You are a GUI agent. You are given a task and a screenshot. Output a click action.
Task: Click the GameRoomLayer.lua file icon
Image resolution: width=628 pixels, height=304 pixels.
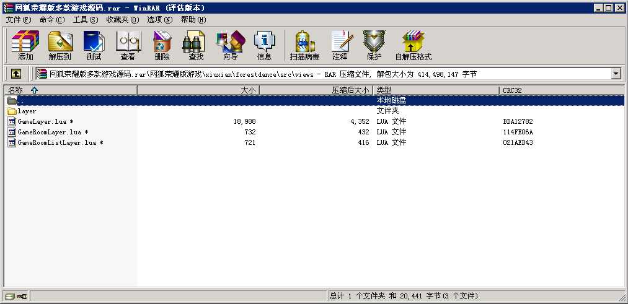tap(12, 132)
